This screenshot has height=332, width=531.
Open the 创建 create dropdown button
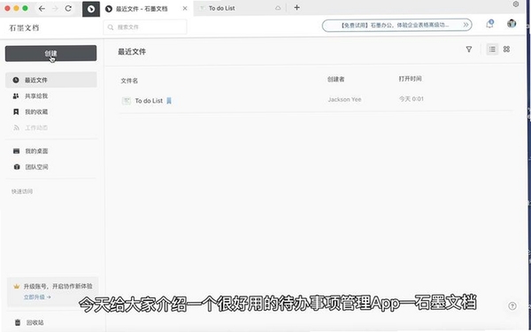pos(50,53)
